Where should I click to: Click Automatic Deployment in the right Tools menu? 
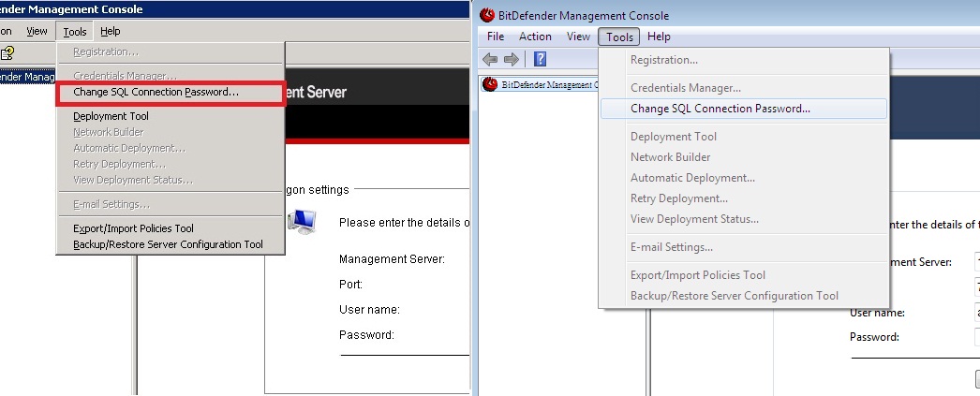click(744, 177)
